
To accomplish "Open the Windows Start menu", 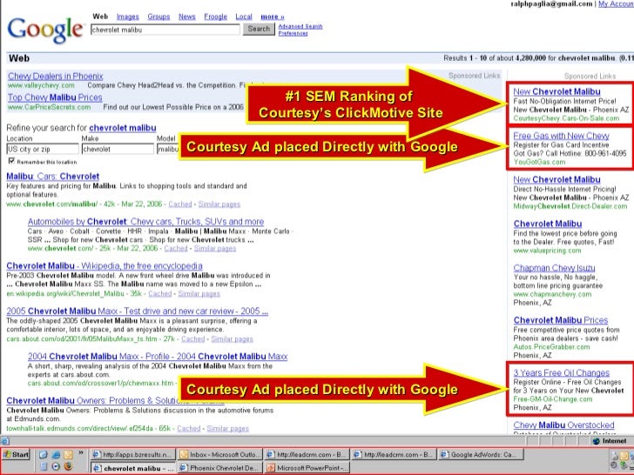I will point(17,454).
